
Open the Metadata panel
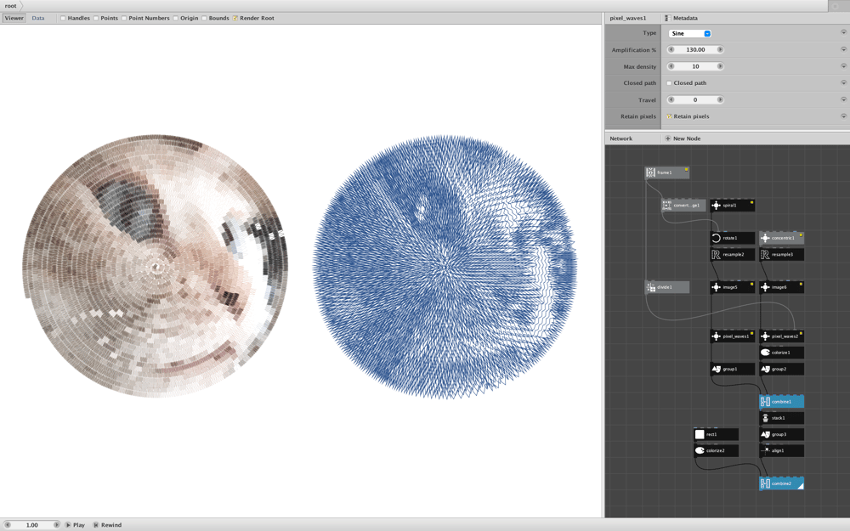tap(681, 18)
